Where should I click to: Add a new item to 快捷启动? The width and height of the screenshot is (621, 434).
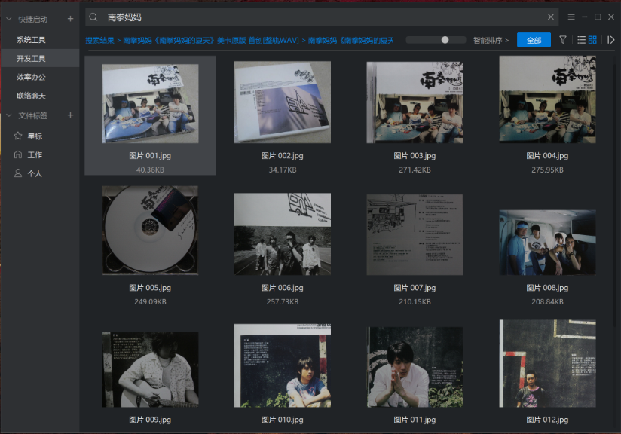70,18
